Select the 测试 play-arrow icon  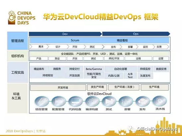pos(109,101)
